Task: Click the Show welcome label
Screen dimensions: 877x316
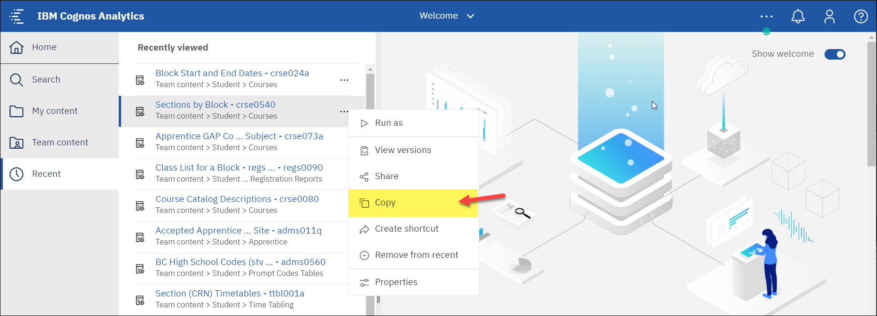Action: pos(783,54)
